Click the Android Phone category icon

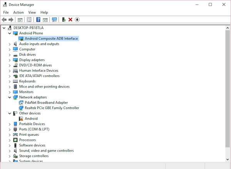(x=15, y=33)
